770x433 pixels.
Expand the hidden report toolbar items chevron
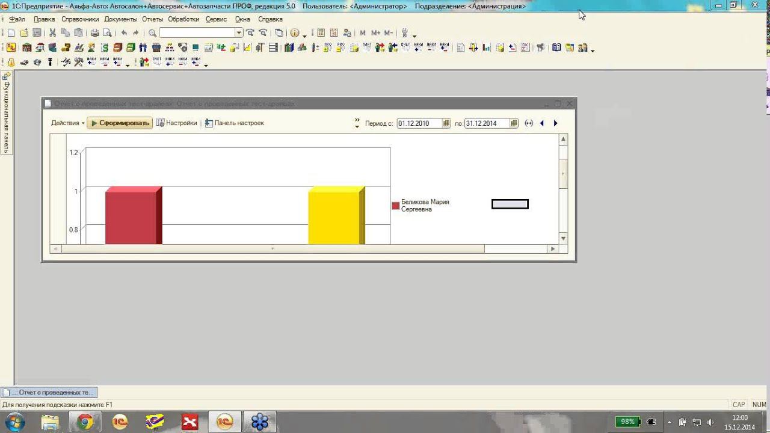tap(357, 123)
